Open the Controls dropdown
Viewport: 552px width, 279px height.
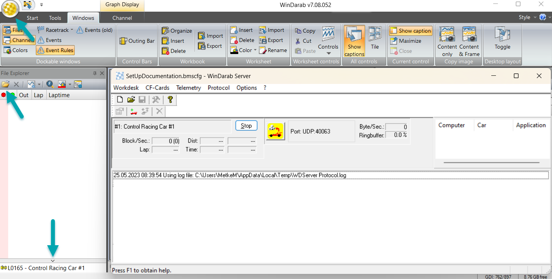(x=328, y=53)
